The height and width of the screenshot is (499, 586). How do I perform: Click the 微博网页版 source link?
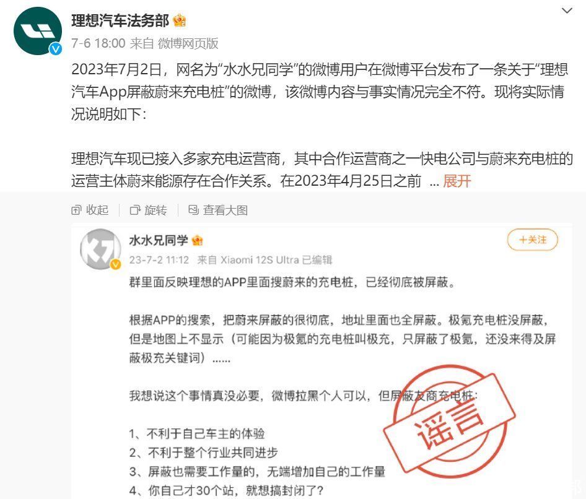[x=188, y=43]
